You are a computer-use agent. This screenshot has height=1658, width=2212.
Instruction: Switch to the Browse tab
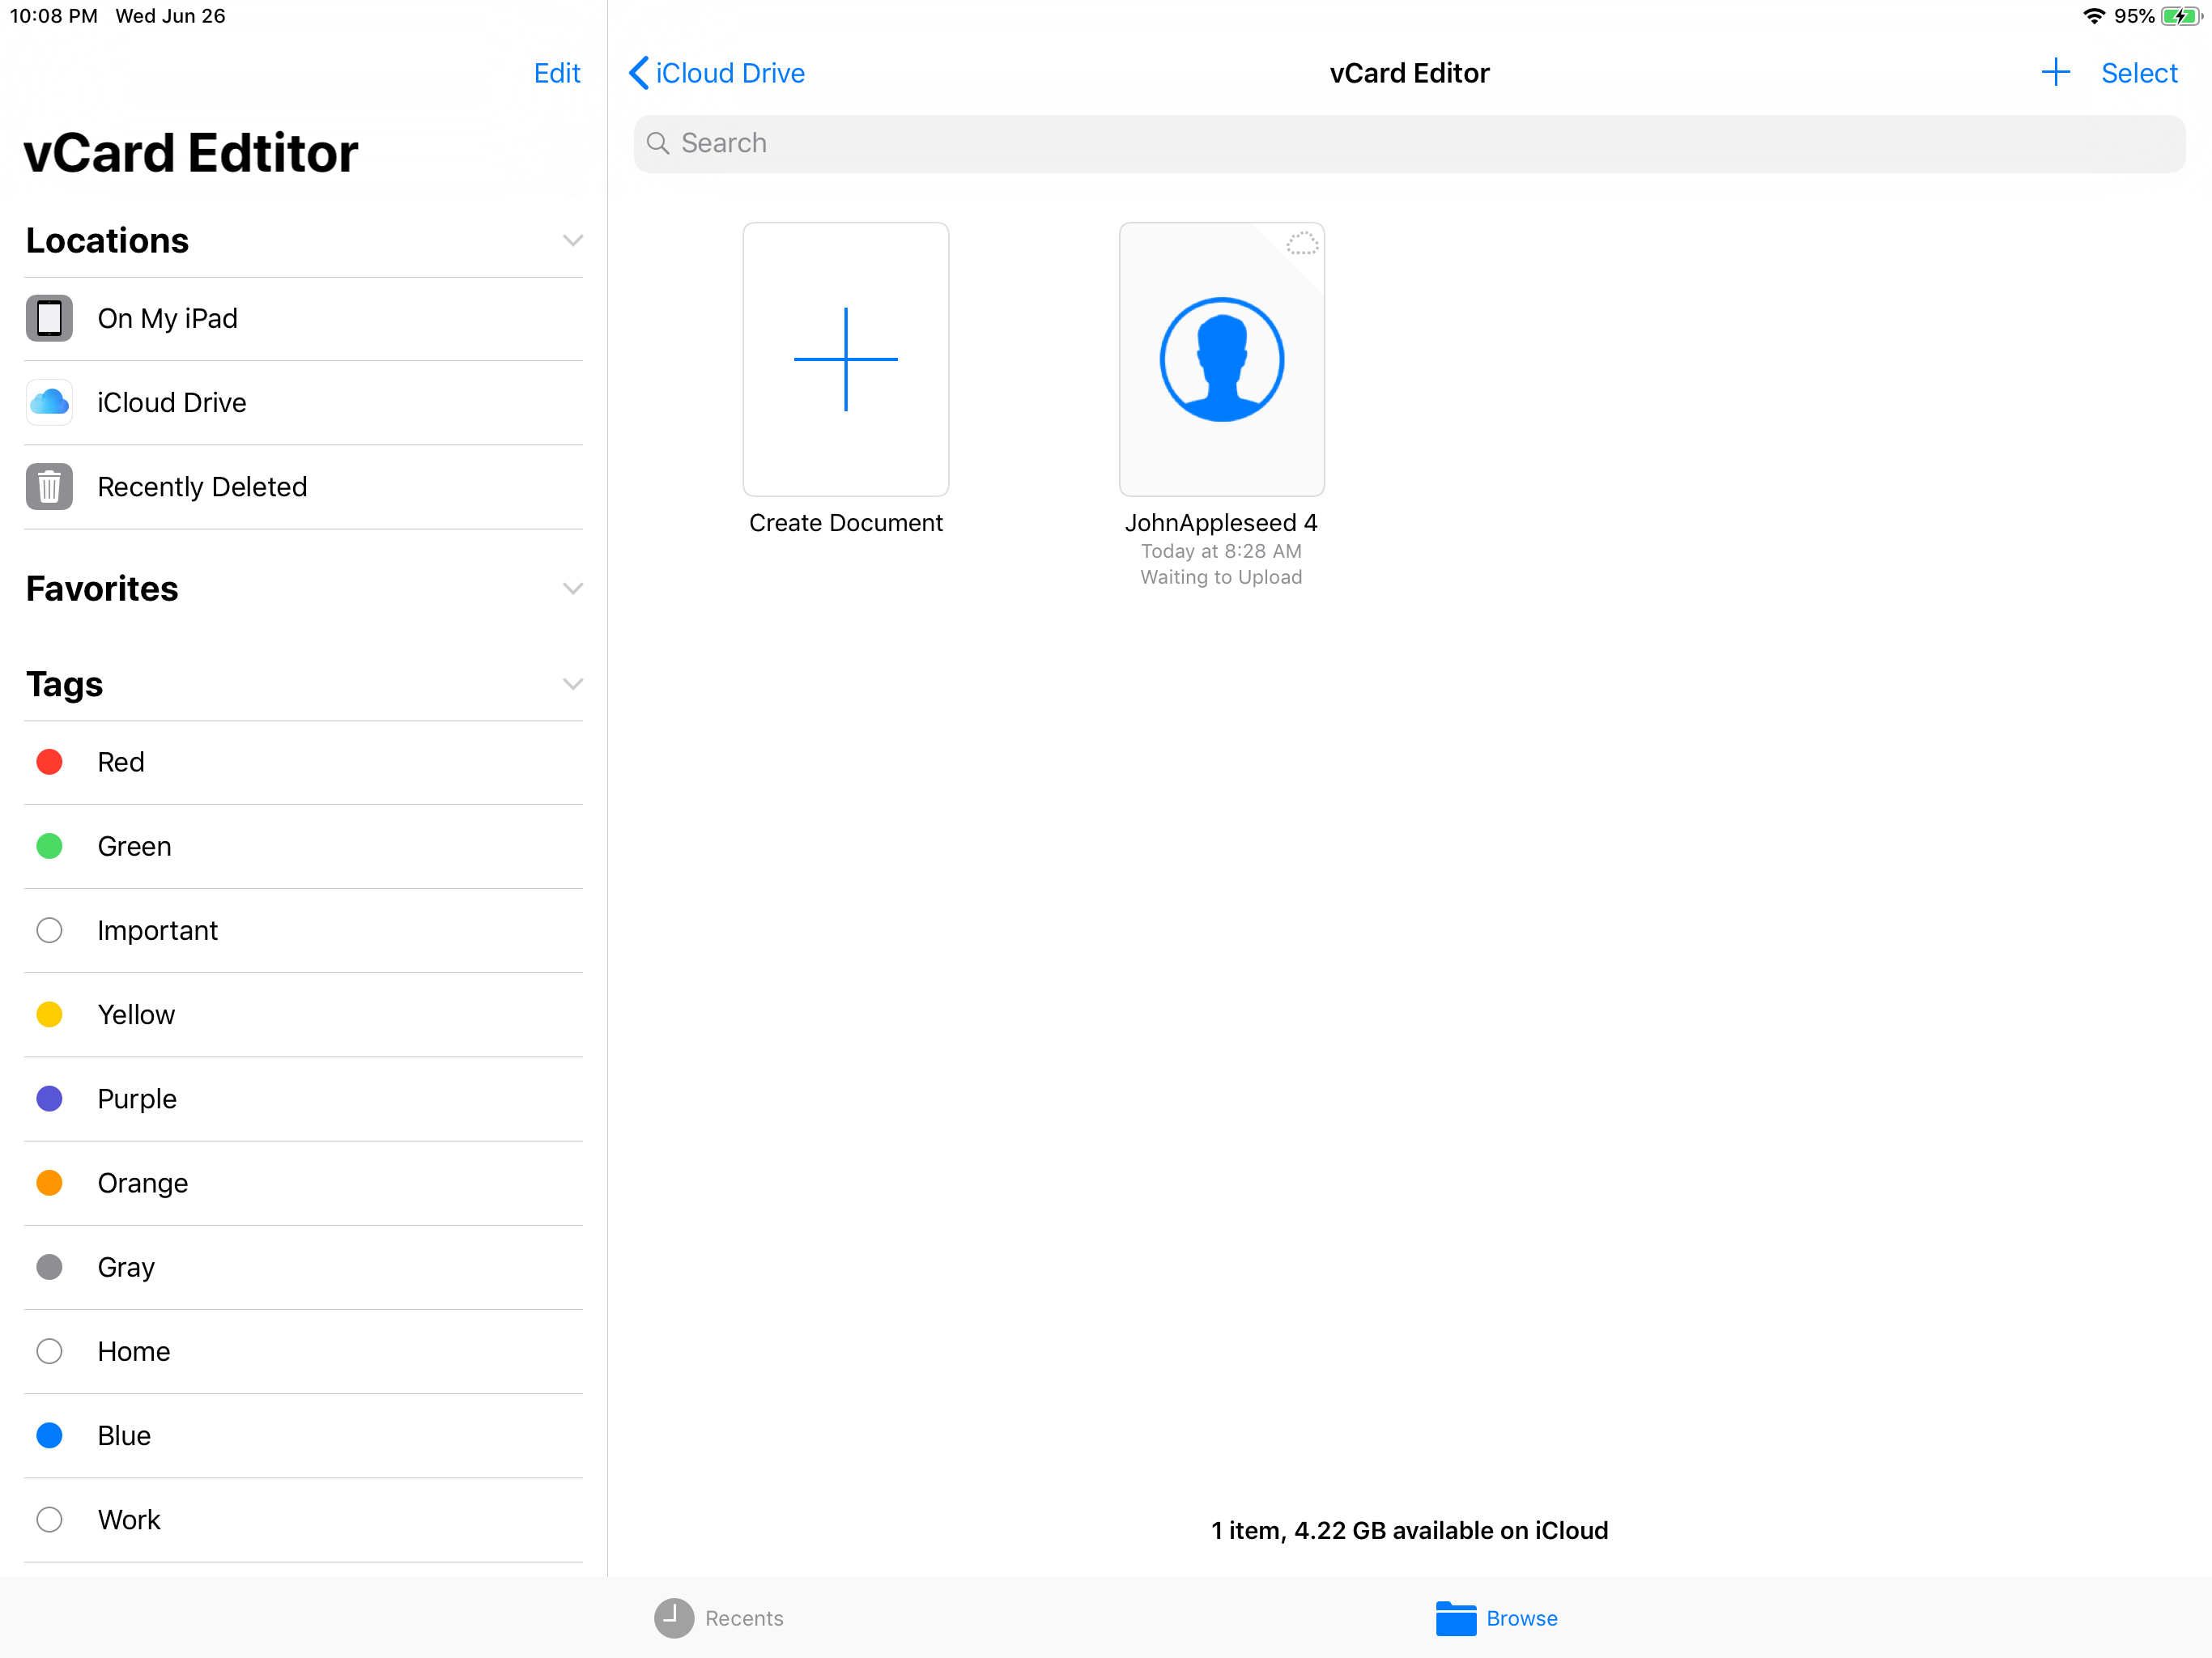(1497, 1618)
